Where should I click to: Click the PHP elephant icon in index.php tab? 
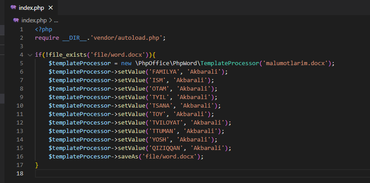click(13, 8)
